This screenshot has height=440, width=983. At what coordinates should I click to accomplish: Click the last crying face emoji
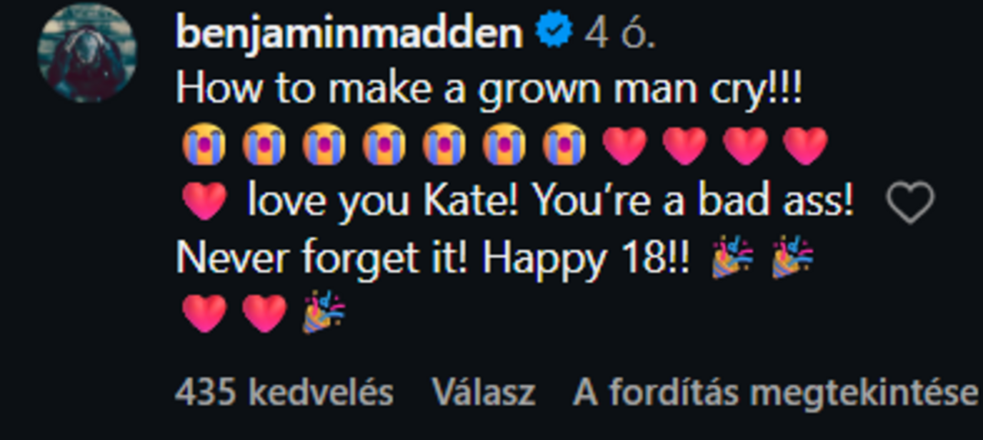pyautogui.click(x=564, y=146)
